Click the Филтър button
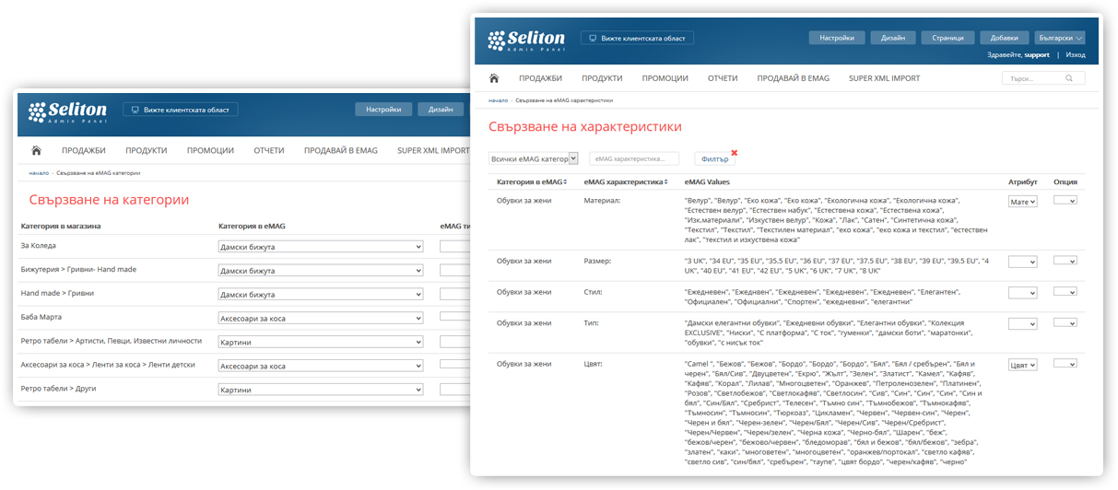The image size is (1118, 490). click(x=714, y=159)
